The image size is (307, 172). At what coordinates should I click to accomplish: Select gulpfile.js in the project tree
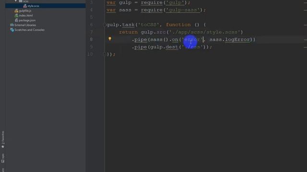coord(25,11)
